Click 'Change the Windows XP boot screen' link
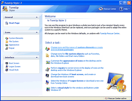The width and height of the screenshot is (132, 101). click(73, 76)
